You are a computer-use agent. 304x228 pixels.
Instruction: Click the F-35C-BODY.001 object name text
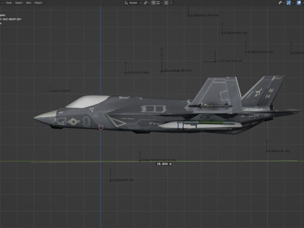[x=11, y=19]
